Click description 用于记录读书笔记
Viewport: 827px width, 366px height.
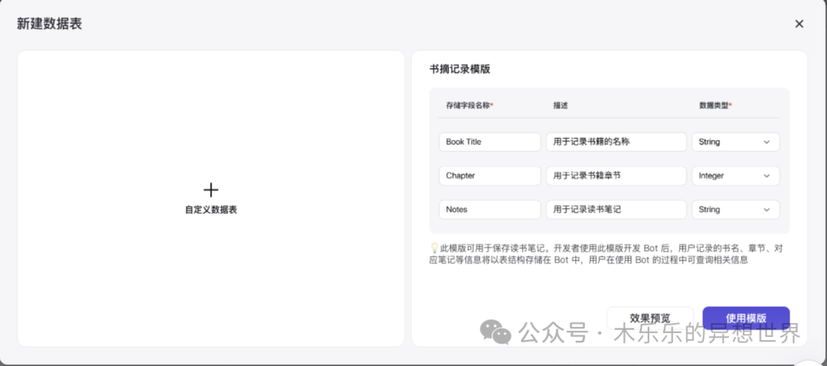[x=616, y=209]
